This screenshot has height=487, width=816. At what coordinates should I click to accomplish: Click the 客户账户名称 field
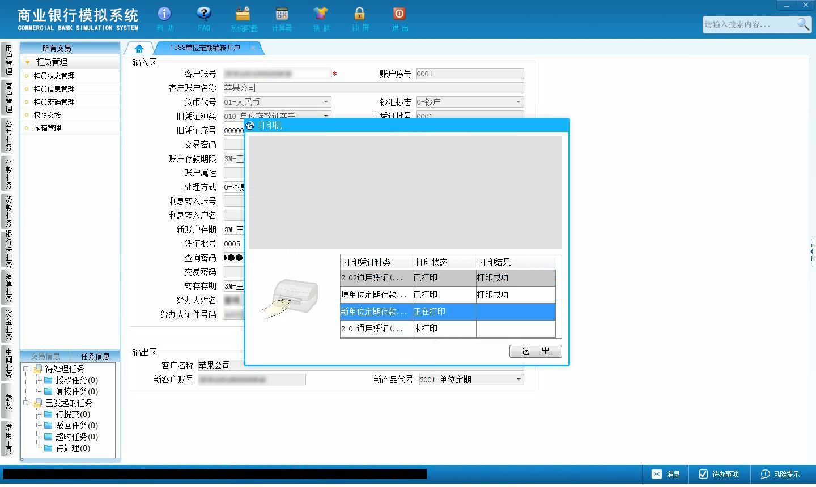click(373, 88)
